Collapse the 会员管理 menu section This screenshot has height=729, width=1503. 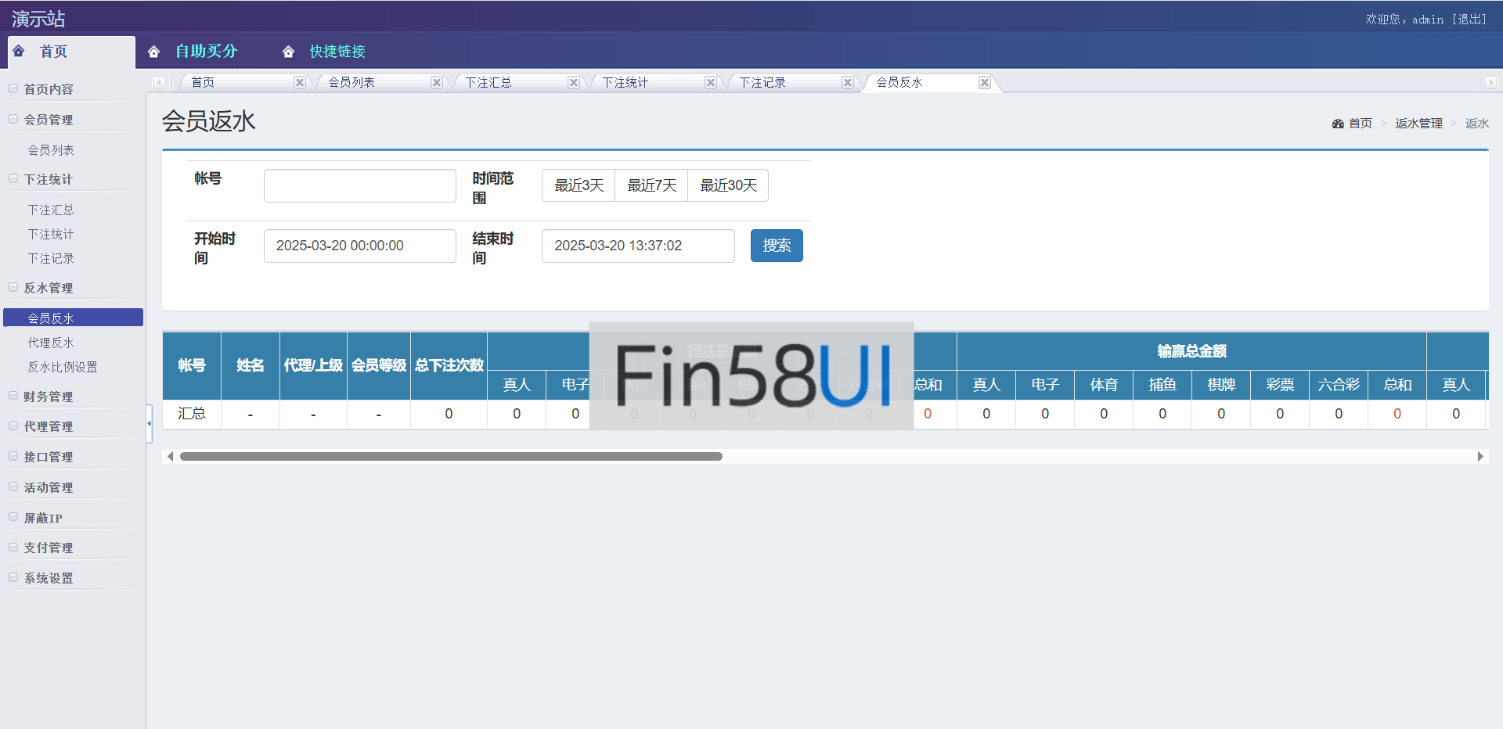point(49,120)
